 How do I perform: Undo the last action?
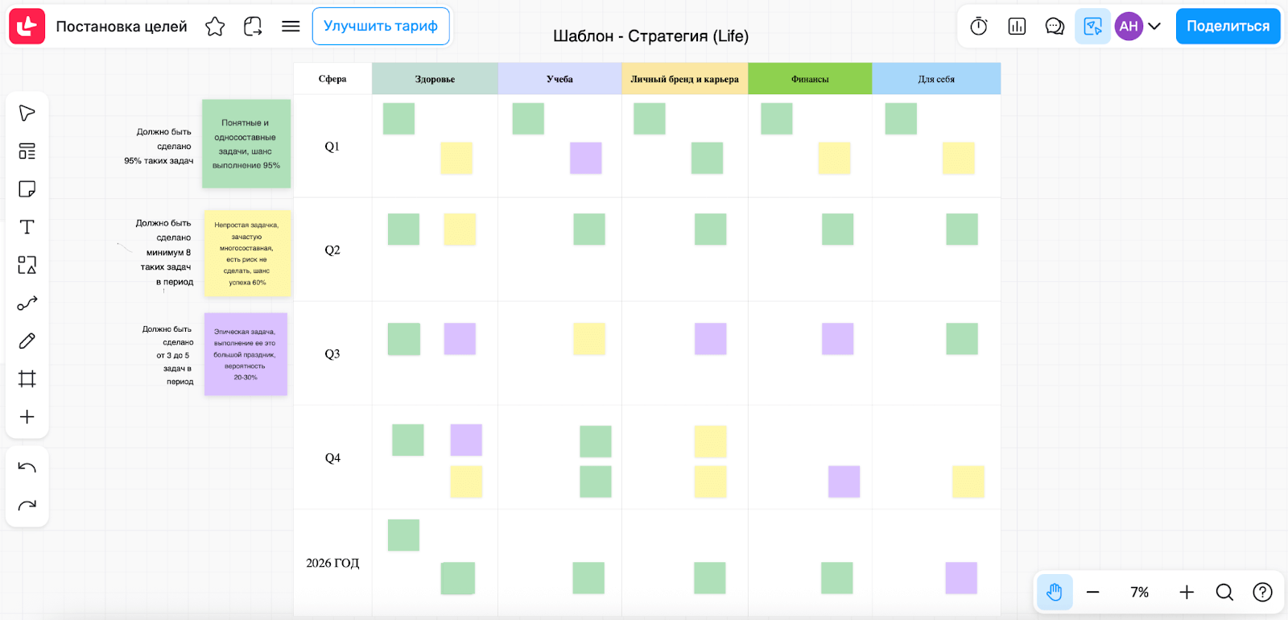(x=27, y=468)
